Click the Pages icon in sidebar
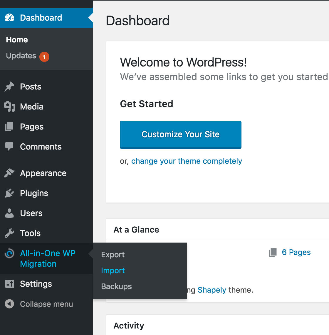 [9, 127]
